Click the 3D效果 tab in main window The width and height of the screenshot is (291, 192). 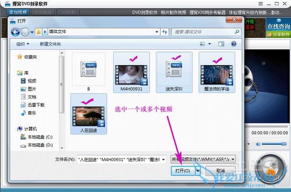pyautogui.click(x=68, y=12)
